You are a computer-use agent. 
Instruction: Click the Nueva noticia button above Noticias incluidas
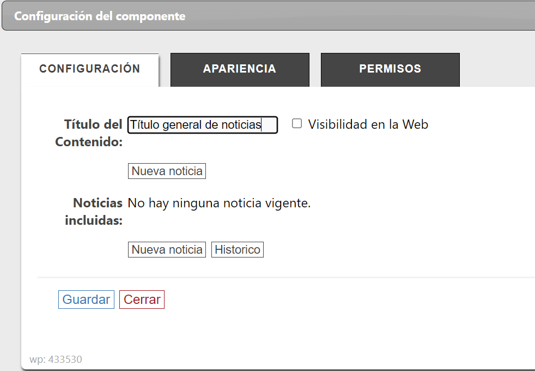pyautogui.click(x=167, y=171)
